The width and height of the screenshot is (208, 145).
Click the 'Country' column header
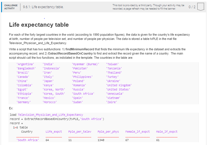[27, 132]
